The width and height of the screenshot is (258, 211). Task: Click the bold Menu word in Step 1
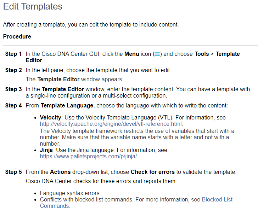pyautogui.click(x=132, y=54)
